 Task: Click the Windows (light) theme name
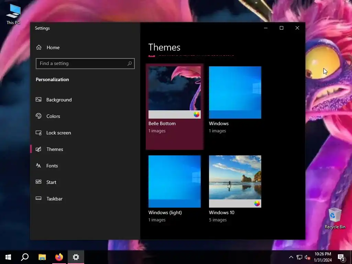coord(165,212)
